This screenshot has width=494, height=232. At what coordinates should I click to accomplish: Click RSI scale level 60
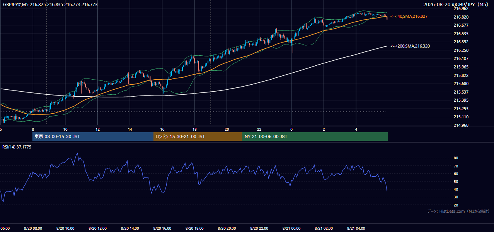456,174
